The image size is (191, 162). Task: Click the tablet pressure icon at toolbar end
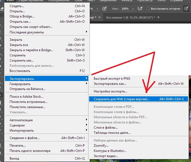click(186, 8)
